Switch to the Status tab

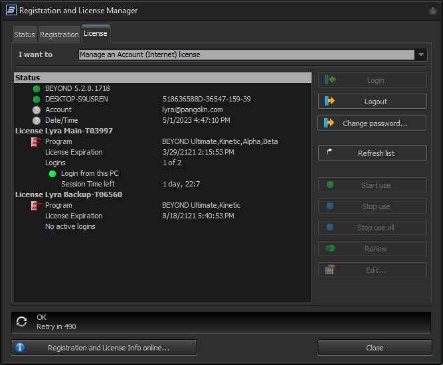25,35
